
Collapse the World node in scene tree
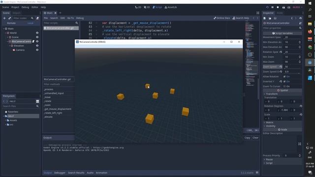[x=5, y=33]
